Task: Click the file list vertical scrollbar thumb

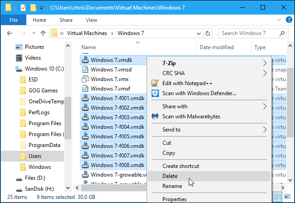Action: point(290,103)
